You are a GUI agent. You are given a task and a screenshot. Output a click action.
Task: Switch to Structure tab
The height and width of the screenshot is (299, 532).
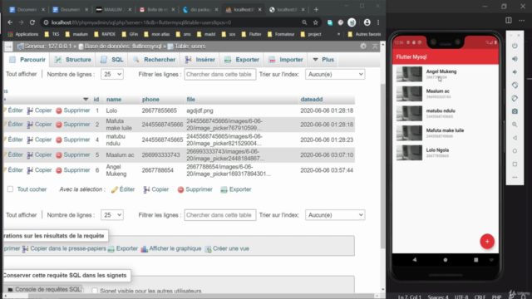pyautogui.click(x=73, y=60)
